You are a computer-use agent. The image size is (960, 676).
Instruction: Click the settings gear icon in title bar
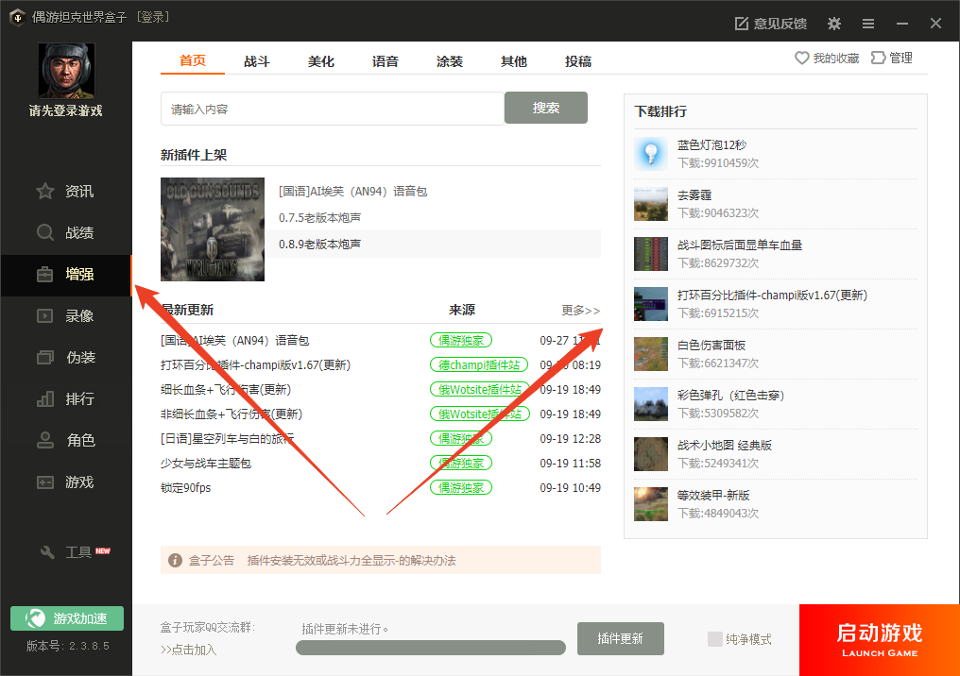click(x=833, y=24)
